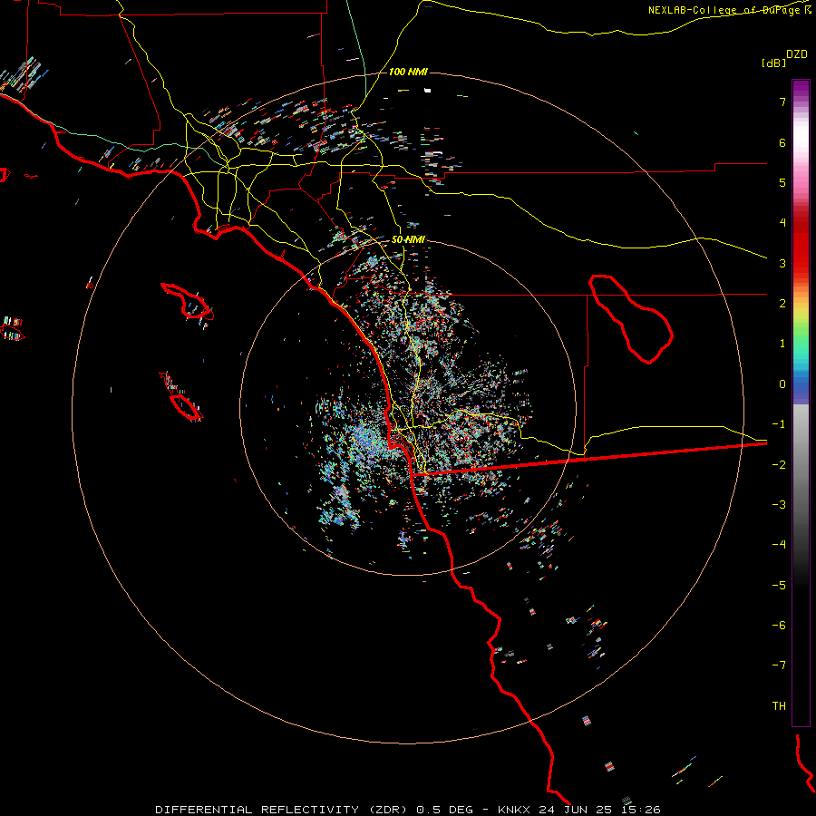
Task: Click the "-7" tick label on color scale
Action: pos(779,665)
